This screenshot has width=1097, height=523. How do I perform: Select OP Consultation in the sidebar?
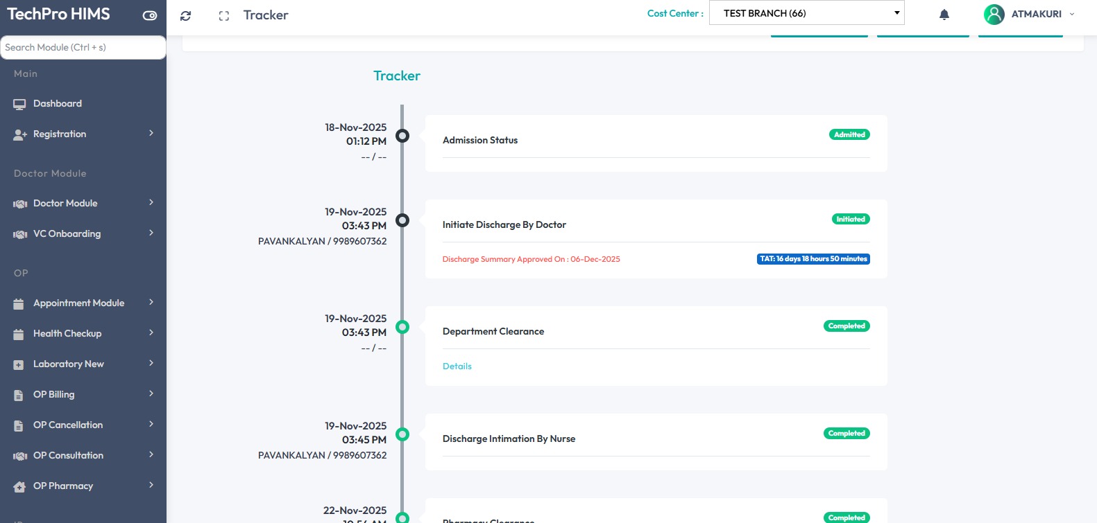(x=68, y=455)
